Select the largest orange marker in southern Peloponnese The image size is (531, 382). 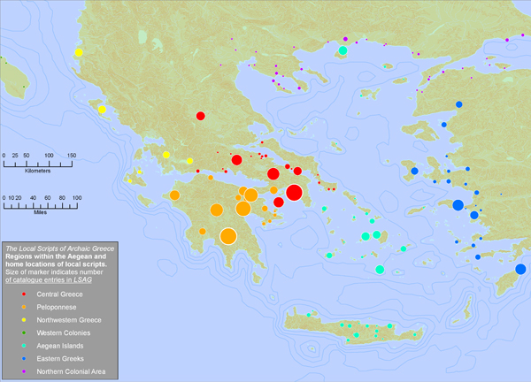(x=228, y=236)
